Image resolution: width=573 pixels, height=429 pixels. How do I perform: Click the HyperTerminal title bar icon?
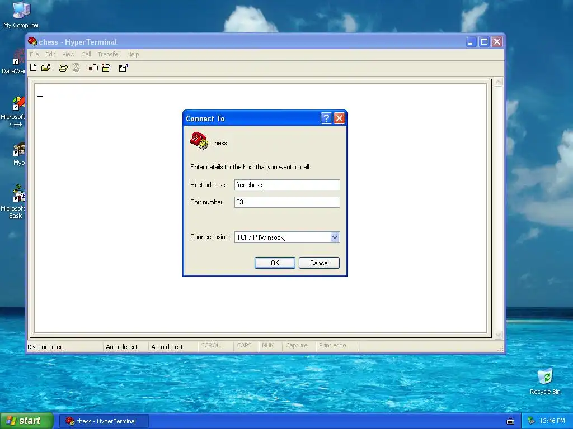pyautogui.click(x=32, y=41)
